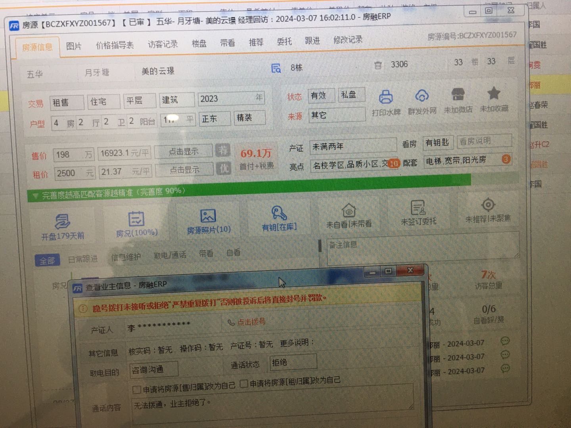The width and height of the screenshot is (571, 428).
Task: Click the 点击拨号 link
Action: pyautogui.click(x=251, y=322)
